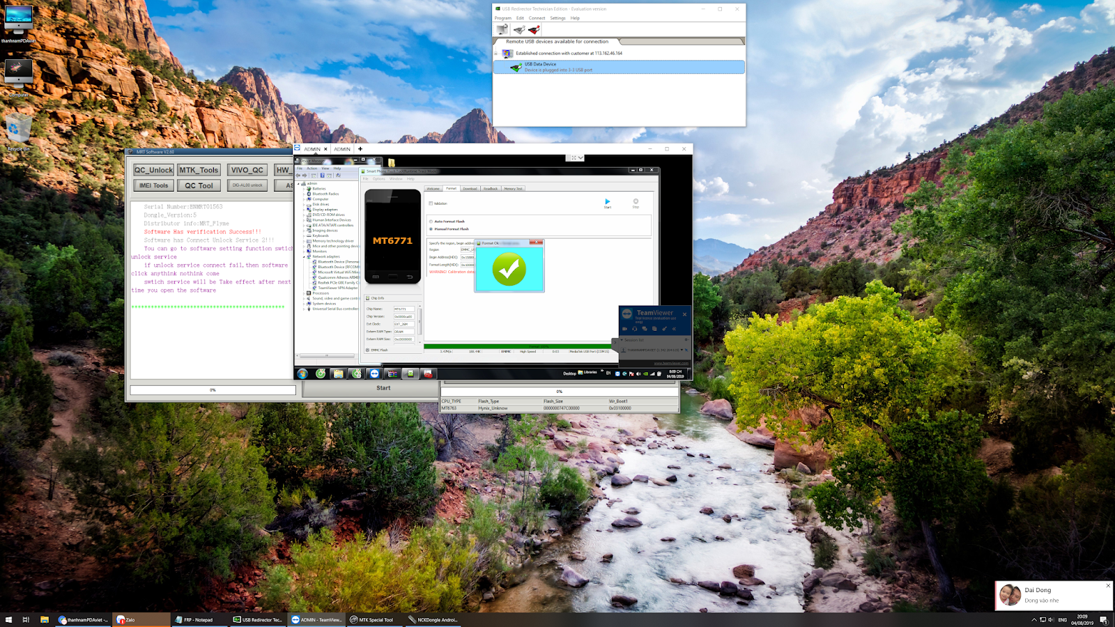This screenshot has width=1115, height=627.
Task: Open the MTK Special Tool taskbar button
Action: (375, 619)
